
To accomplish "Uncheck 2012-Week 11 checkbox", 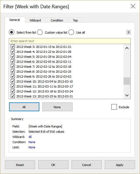I will click(x=13, y=86).
